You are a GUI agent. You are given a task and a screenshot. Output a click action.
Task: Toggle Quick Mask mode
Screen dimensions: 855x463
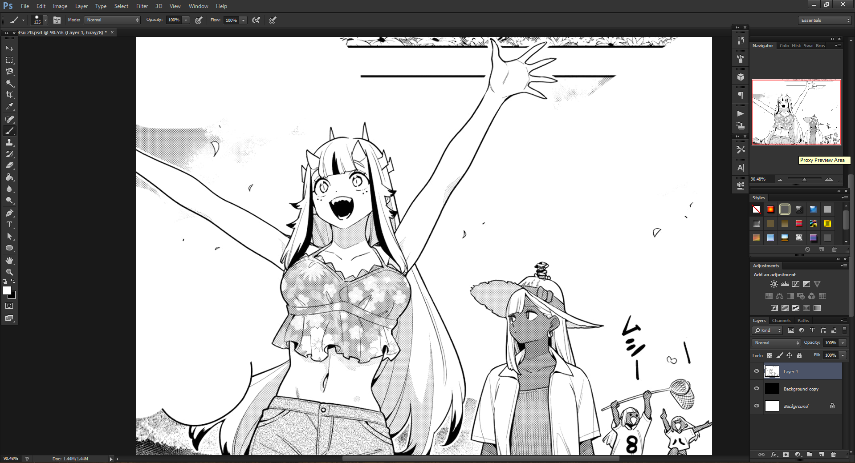[9, 306]
